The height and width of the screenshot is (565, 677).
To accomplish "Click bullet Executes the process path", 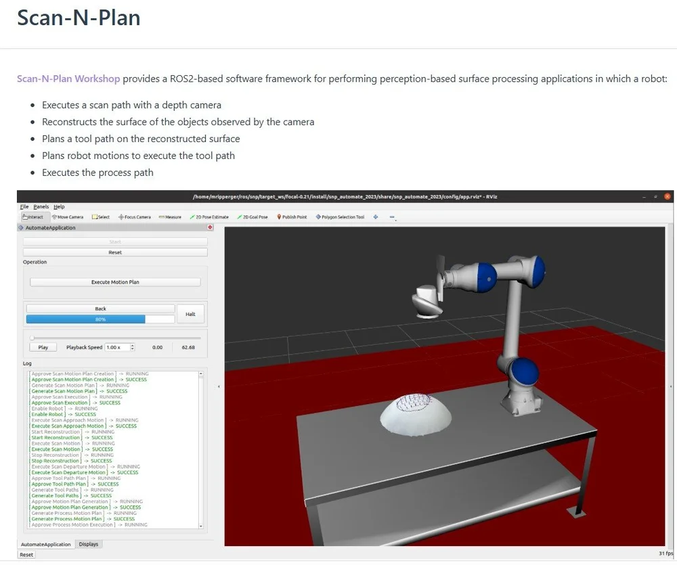I will 97,173.
